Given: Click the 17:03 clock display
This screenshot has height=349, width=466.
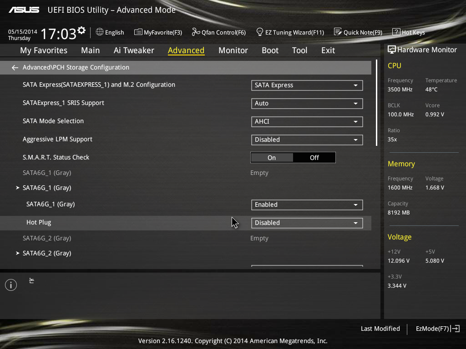Looking at the screenshot, I should tap(59, 34).
